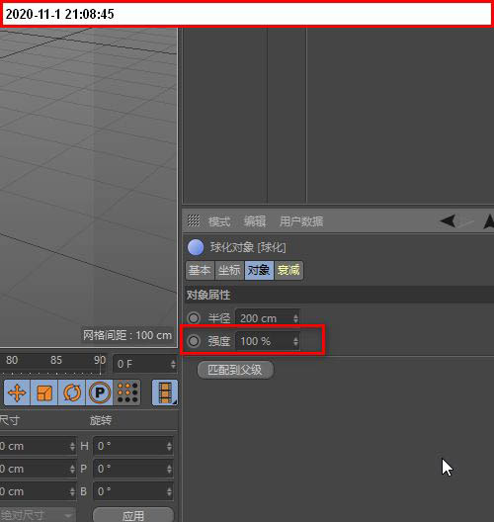Toggle keyframe circle next to 半径
This screenshot has height=522, width=494.
194,318
